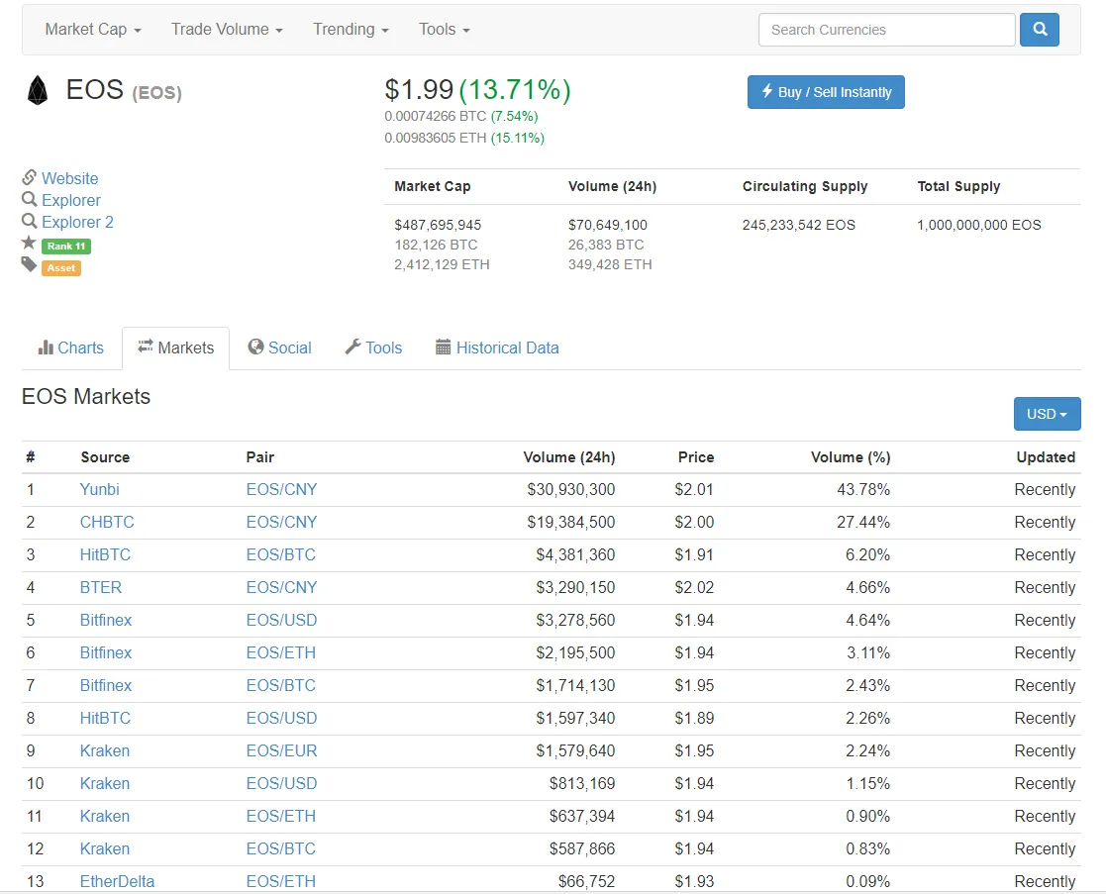Open the Explorer 2 link
The image size is (1106, 894).
(77, 222)
